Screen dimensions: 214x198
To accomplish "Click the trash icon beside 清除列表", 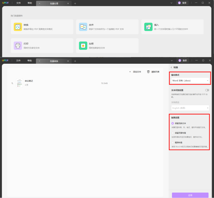I will pyautogui.click(x=148, y=72).
